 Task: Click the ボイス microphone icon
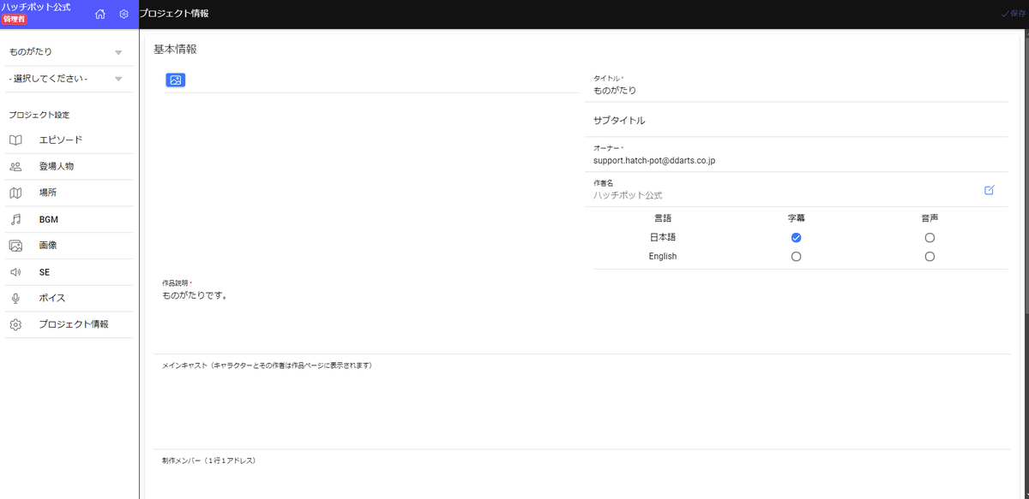point(15,298)
